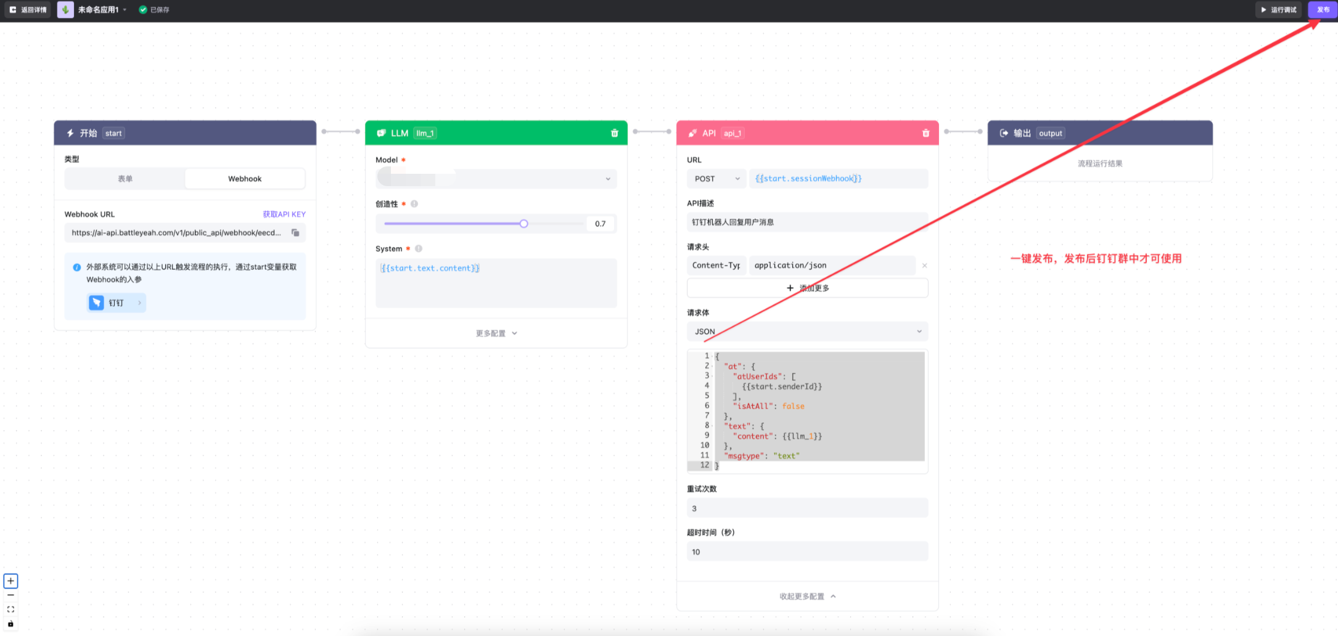1338x636 pixels.
Task: Click the LLM node icon
Action: [382, 133]
